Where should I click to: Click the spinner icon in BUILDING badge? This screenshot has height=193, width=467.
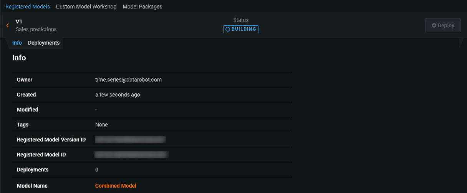pyautogui.click(x=228, y=29)
